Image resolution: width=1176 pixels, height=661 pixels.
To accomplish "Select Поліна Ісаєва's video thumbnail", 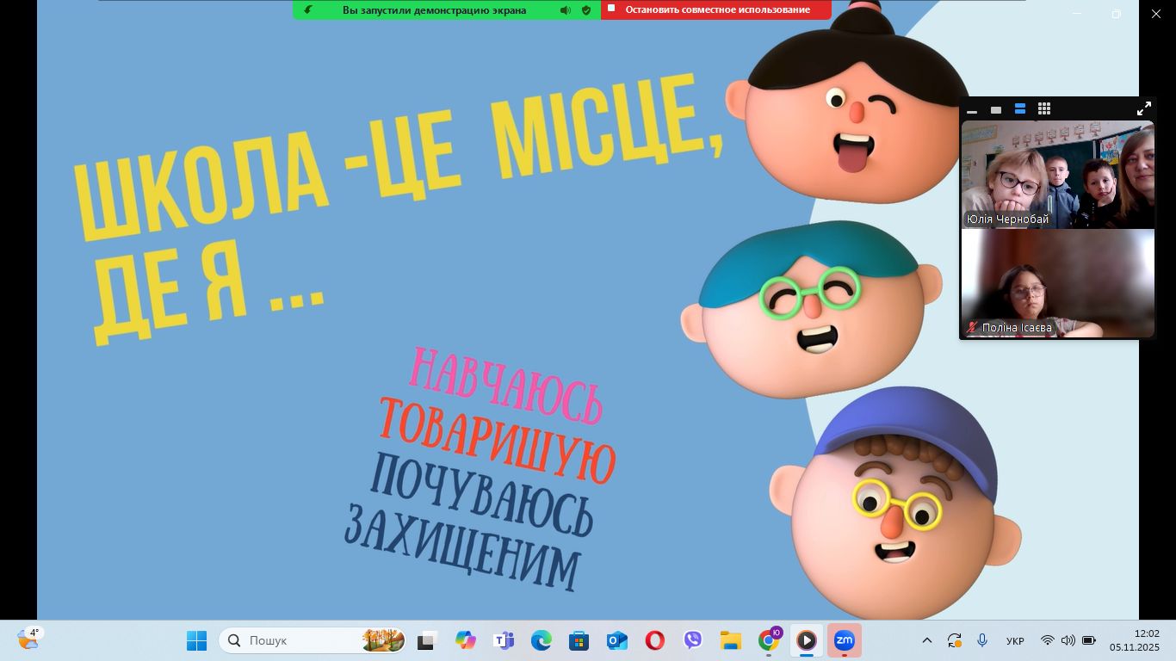I will (1057, 284).
